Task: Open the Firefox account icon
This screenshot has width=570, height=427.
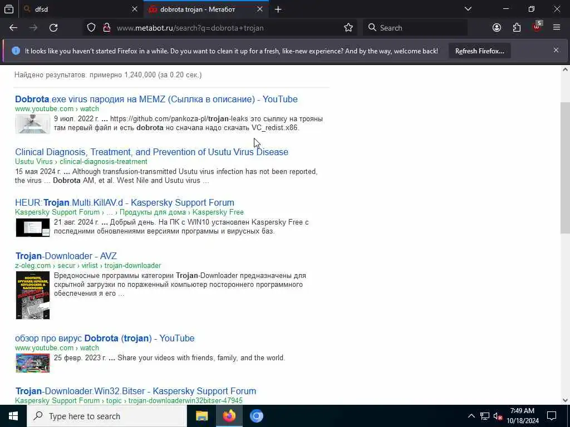Action: 497,28
